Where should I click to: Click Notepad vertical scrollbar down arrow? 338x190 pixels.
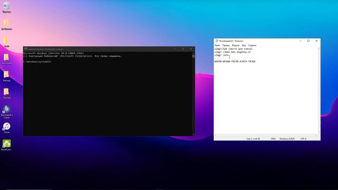coord(319,132)
